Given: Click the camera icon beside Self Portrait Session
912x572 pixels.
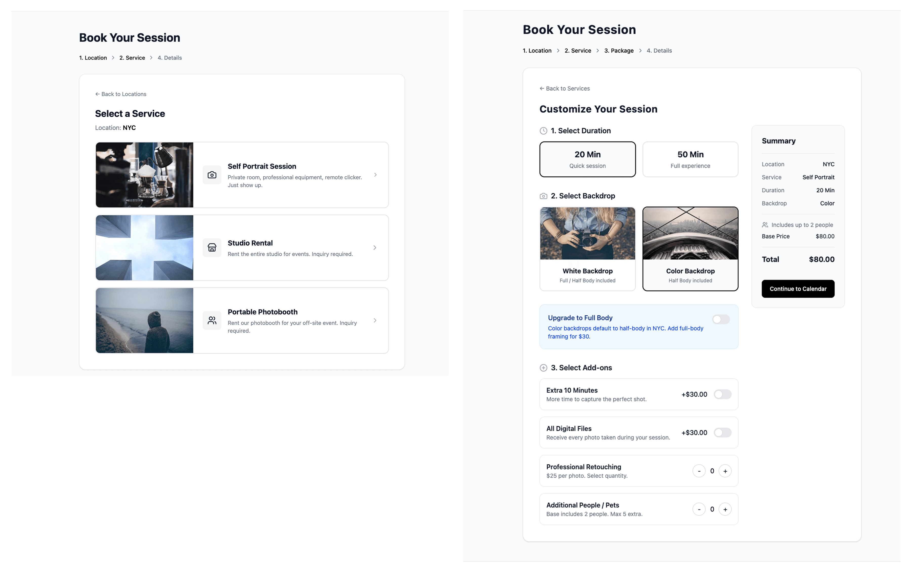Looking at the screenshot, I should (212, 175).
